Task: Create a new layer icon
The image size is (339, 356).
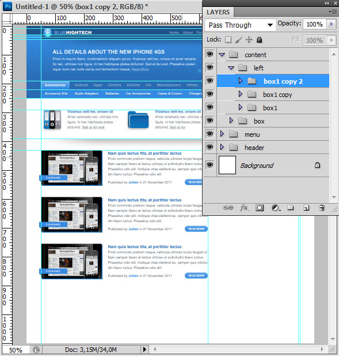Action: [306, 208]
